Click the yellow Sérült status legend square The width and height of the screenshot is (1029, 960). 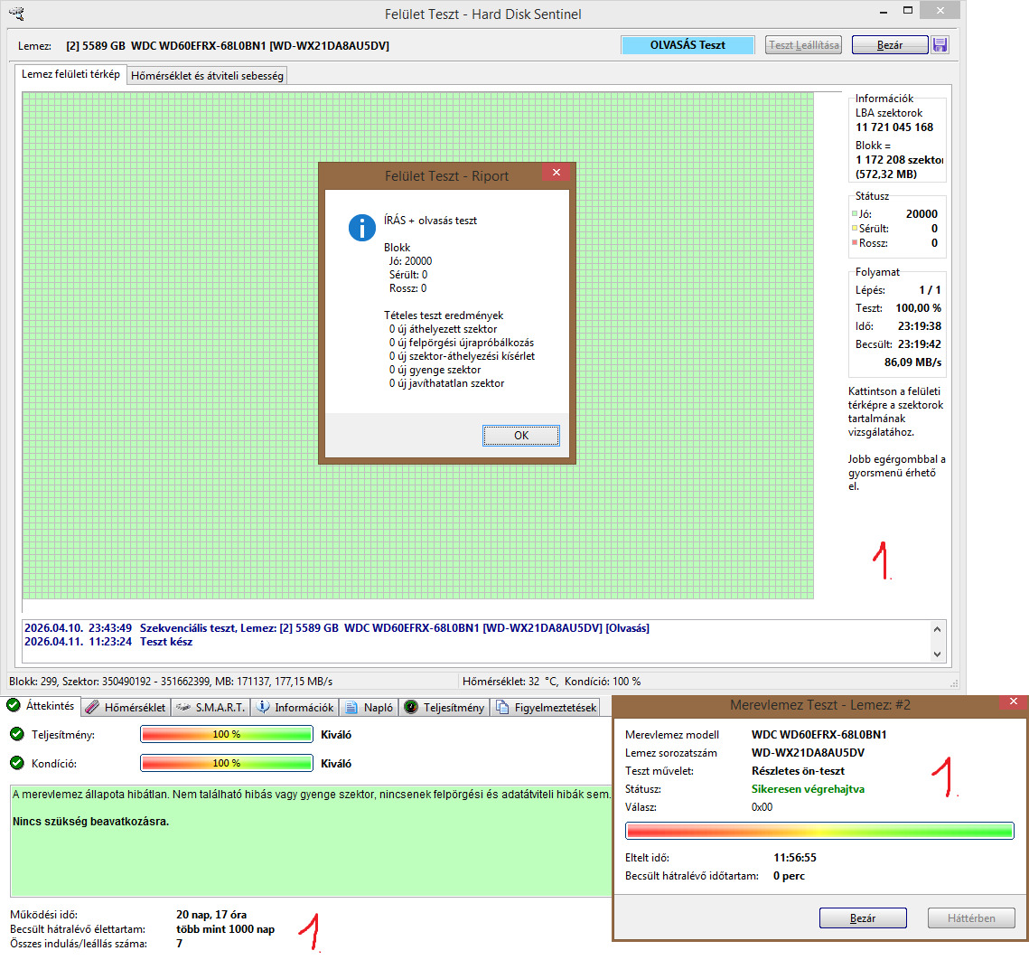(855, 228)
